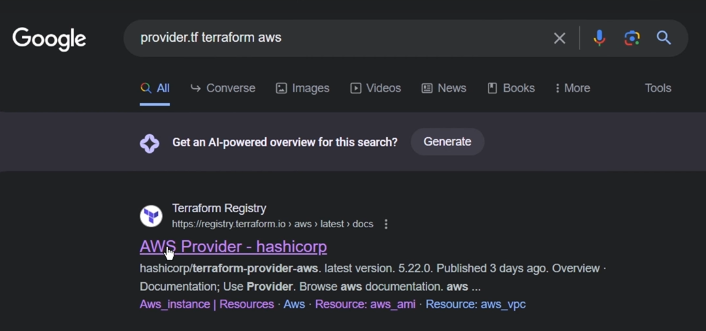Start voice search with the microphone icon

click(600, 38)
